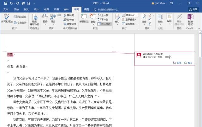
Task: Open the 视图 ribbon tab
Action: 86,10
